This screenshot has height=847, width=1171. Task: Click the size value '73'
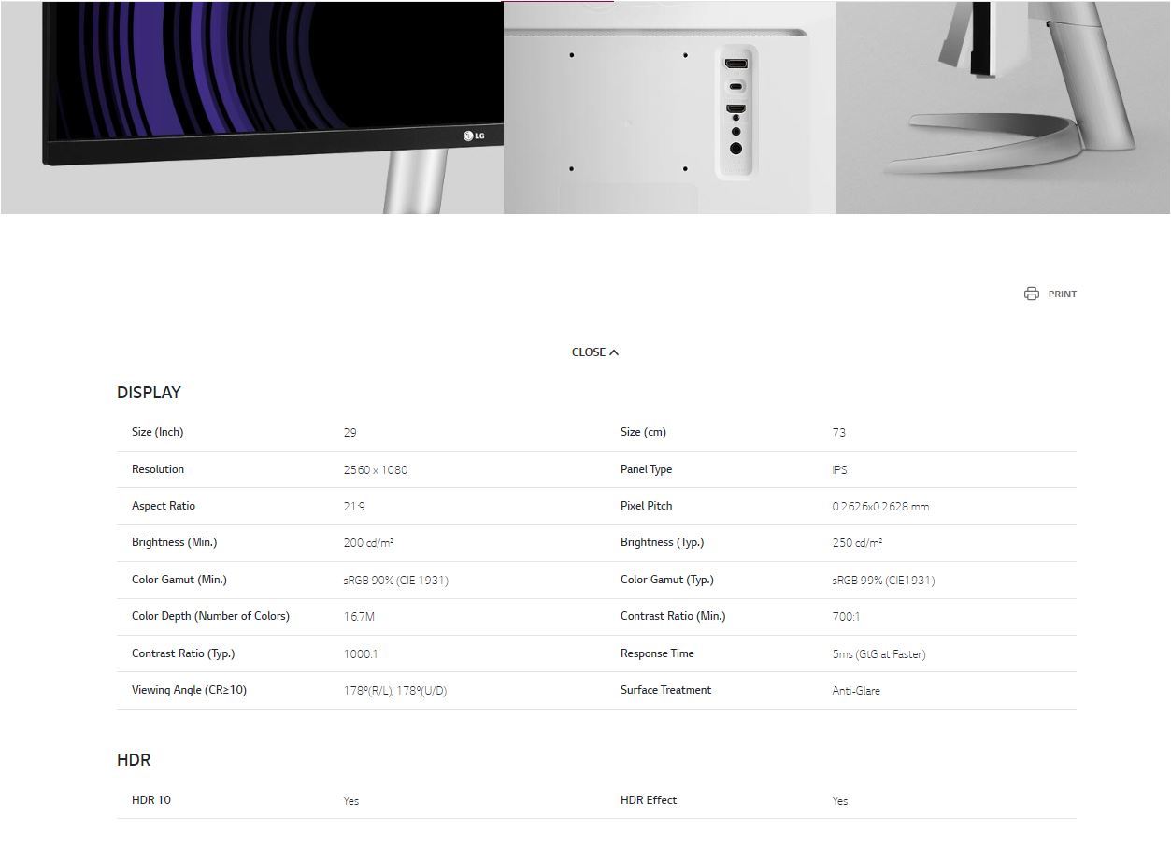pos(839,433)
